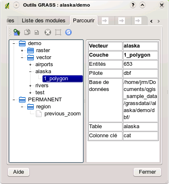Click the rename selected map icon

(x=37, y=32)
